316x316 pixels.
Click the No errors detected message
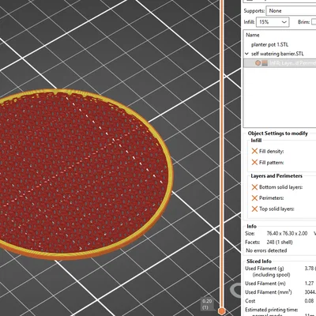point(266,250)
